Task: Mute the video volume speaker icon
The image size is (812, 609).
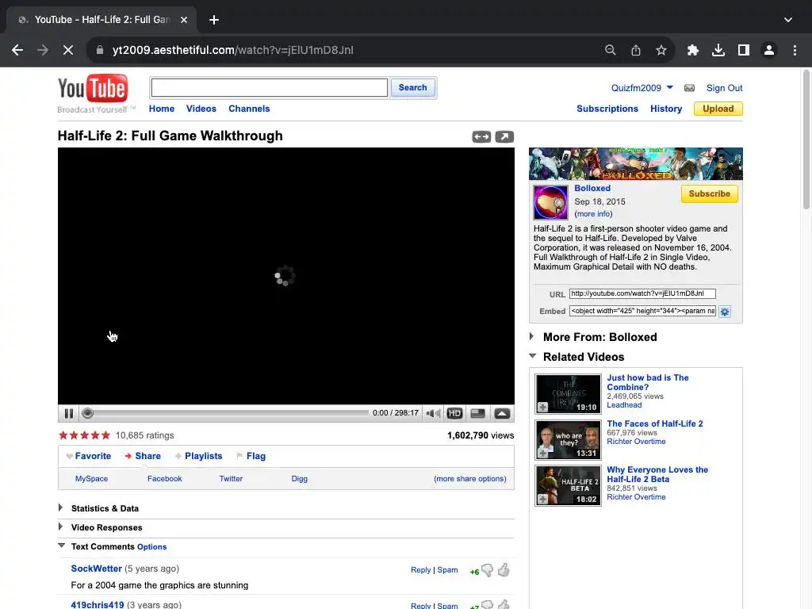Action: tap(433, 413)
